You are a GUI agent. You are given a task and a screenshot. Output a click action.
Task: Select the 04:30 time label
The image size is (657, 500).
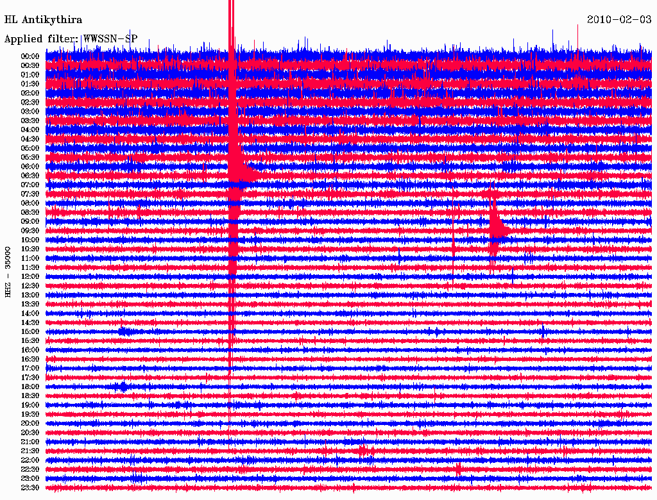[x=30, y=139]
